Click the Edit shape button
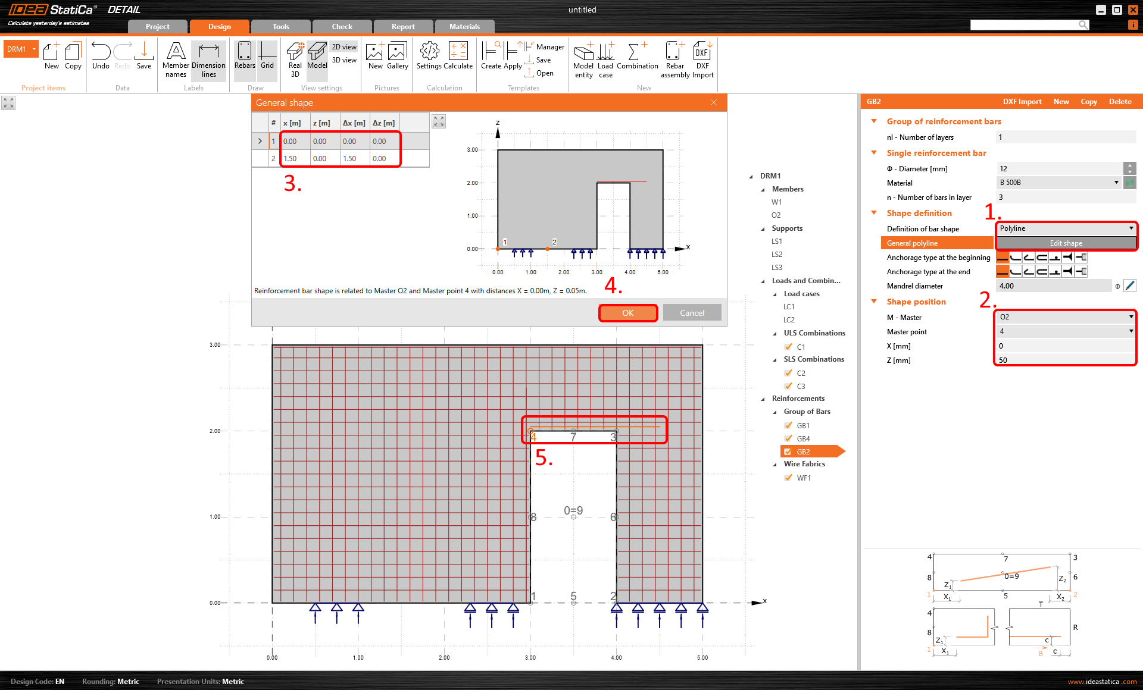Screen dimensions: 1143x690 coord(1065,243)
